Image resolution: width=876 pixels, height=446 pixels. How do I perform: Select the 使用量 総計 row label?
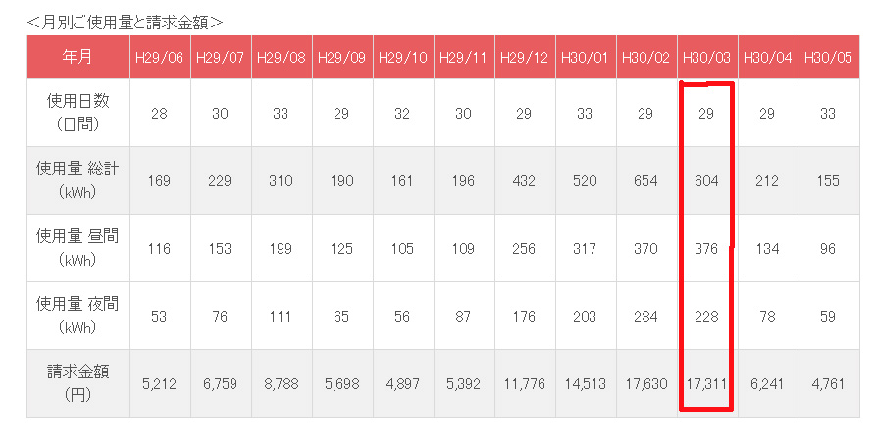[77, 180]
